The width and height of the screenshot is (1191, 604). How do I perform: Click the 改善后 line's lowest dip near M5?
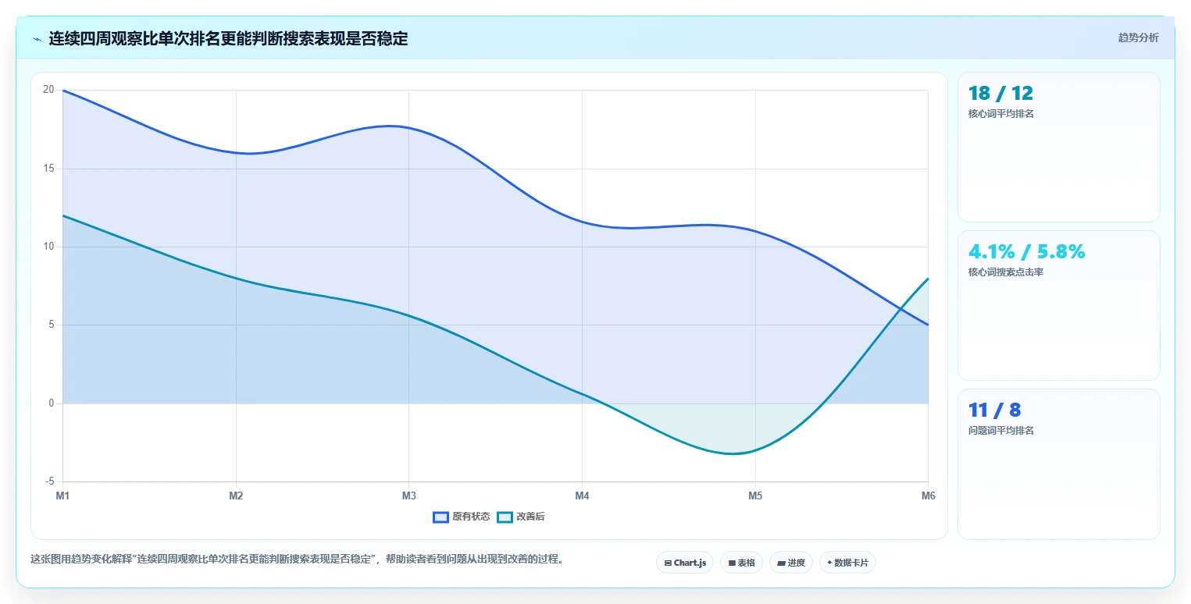click(734, 453)
